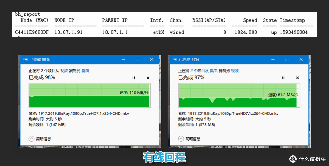Click the speed value 1024.000
This screenshot has height=166, width=329.
pyautogui.click(x=246, y=32)
